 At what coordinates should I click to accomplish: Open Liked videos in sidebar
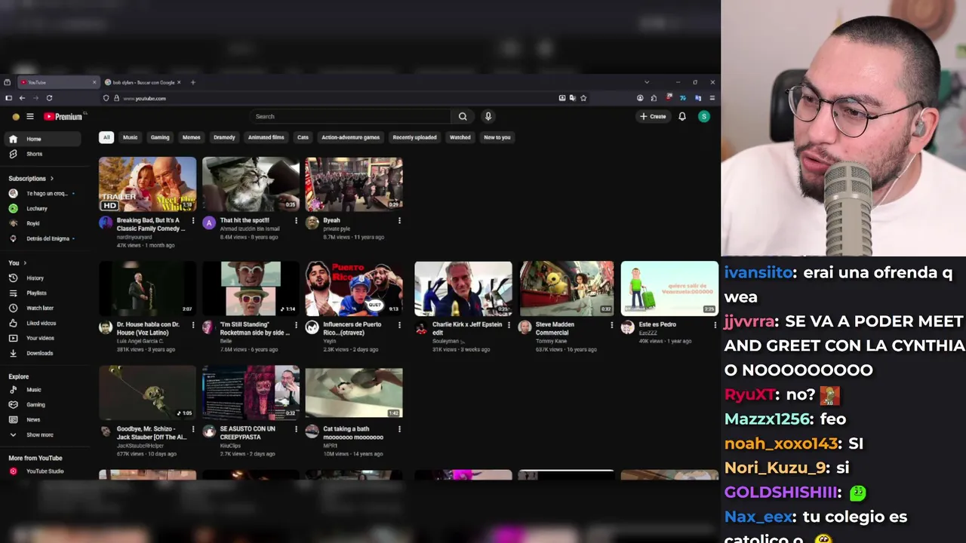(x=42, y=324)
